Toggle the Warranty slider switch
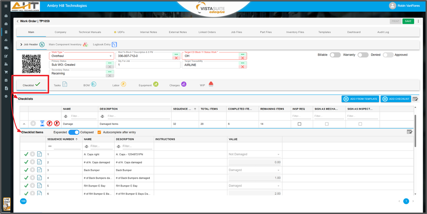This screenshot has height=214, width=427. pos(363,55)
